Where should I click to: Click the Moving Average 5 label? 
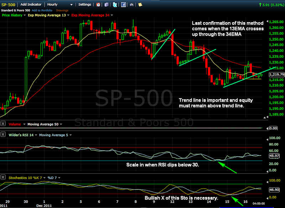54,135
